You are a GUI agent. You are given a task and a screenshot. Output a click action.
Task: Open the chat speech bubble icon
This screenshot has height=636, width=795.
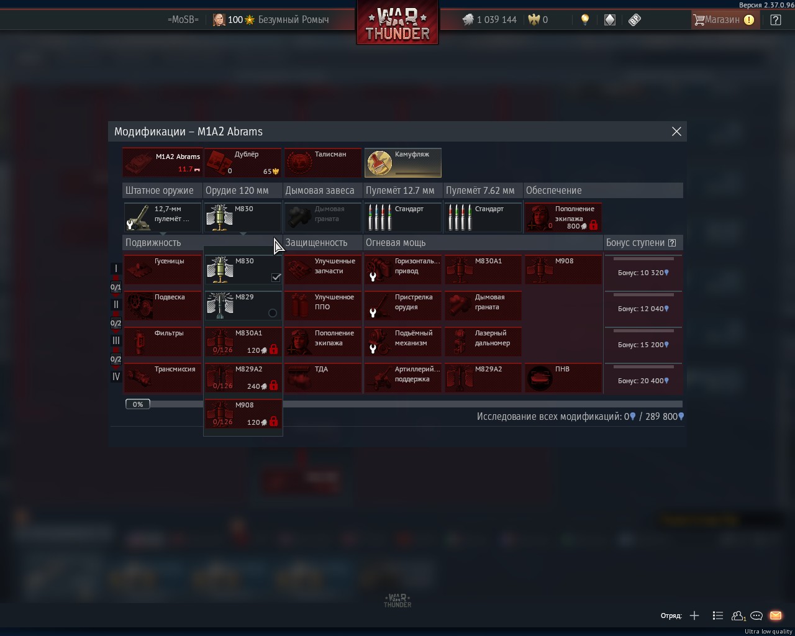point(756,616)
